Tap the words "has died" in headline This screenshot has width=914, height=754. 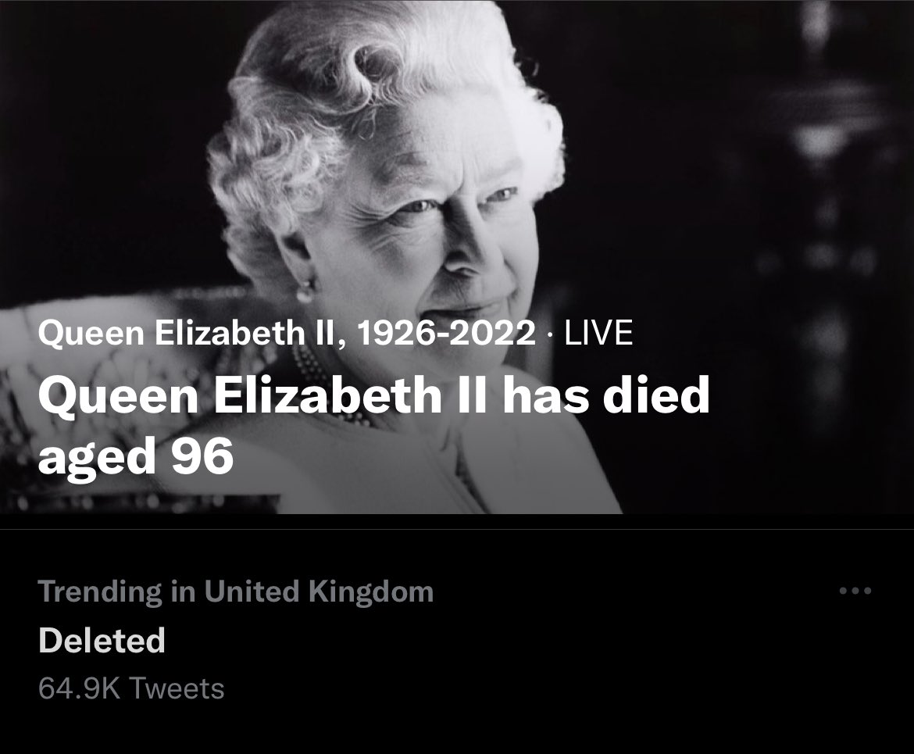605,397
